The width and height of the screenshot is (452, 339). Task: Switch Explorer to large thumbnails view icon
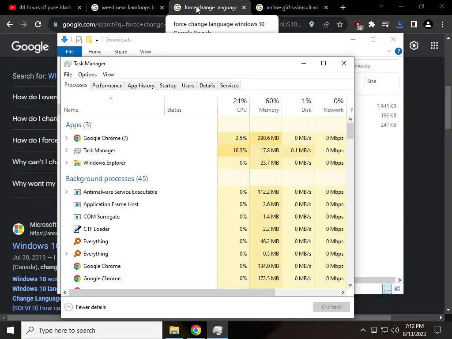pyautogui.click(x=397, y=289)
